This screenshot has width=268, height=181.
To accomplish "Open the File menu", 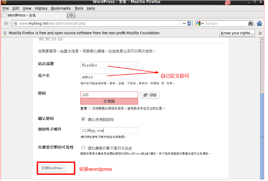I will click(x=6, y=8).
